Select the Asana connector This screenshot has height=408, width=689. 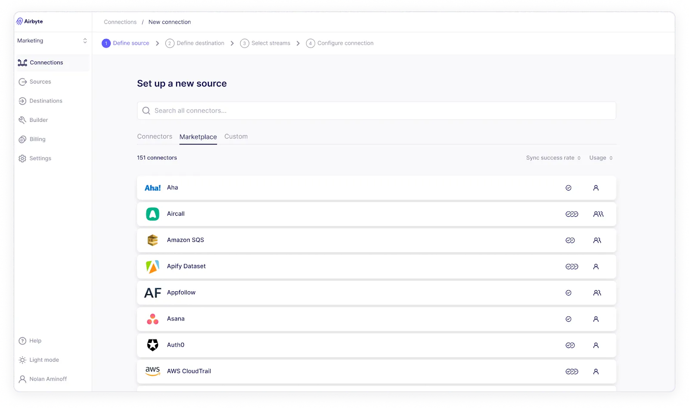pyautogui.click(x=376, y=319)
